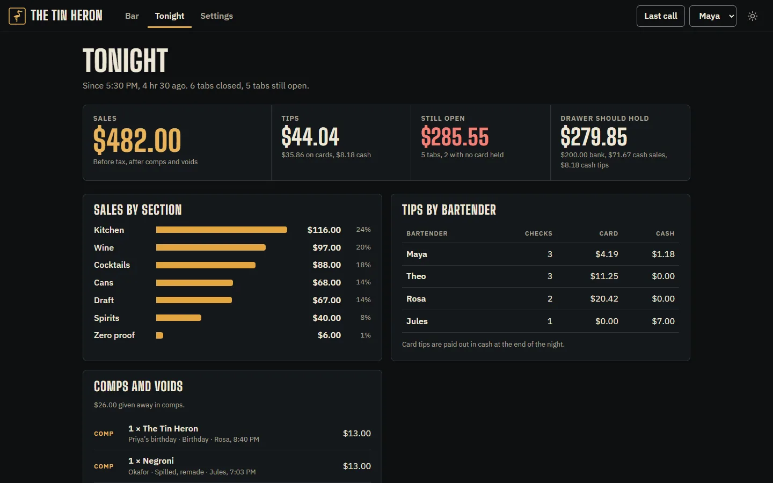
Task: Click the BARTENDER column header
Action: tap(427, 233)
